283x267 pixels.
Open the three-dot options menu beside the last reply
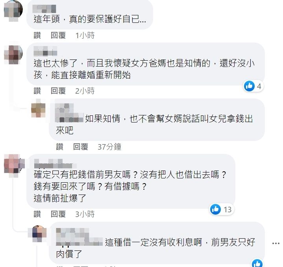point(276,243)
